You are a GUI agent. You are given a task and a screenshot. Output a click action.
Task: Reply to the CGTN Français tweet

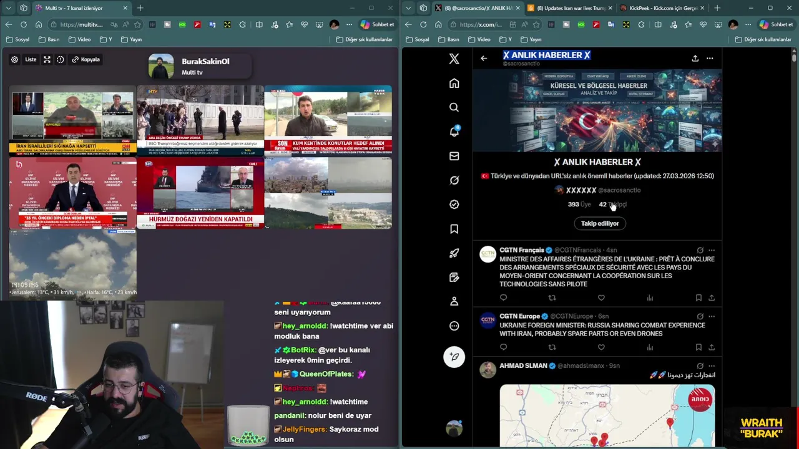click(x=504, y=298)
